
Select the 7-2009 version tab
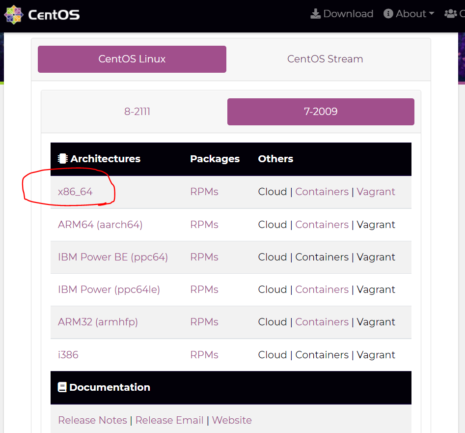pyautogui.click(x=321, y=112)
